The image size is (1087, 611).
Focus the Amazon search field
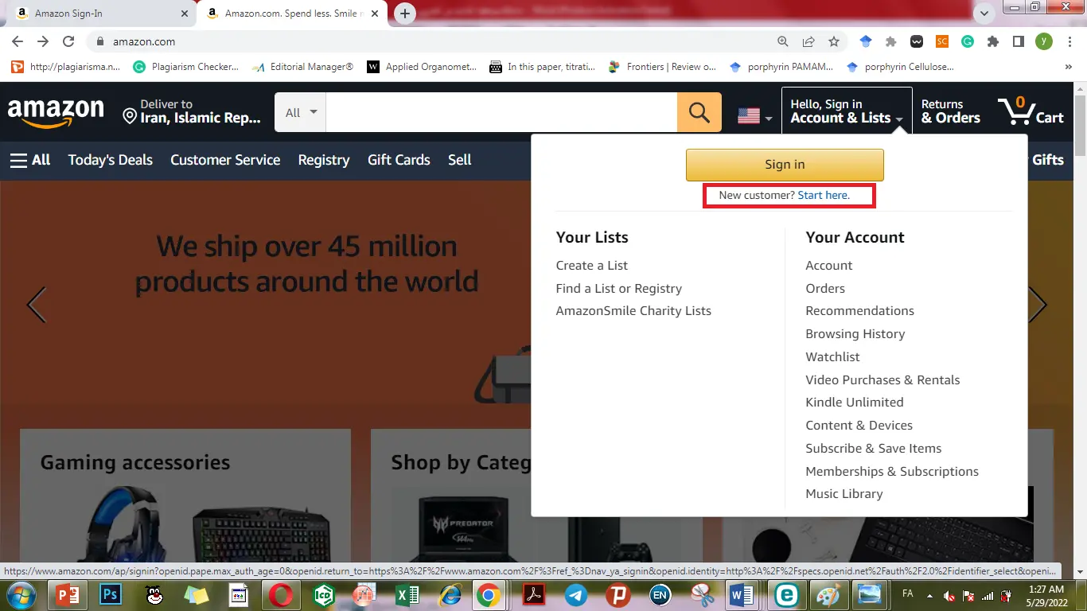point(501,112)
